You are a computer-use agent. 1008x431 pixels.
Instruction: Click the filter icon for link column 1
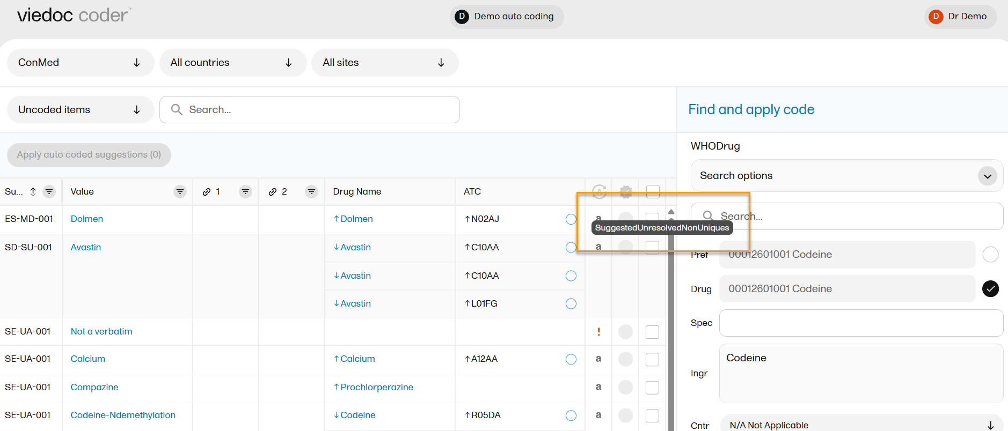point(245,191)
